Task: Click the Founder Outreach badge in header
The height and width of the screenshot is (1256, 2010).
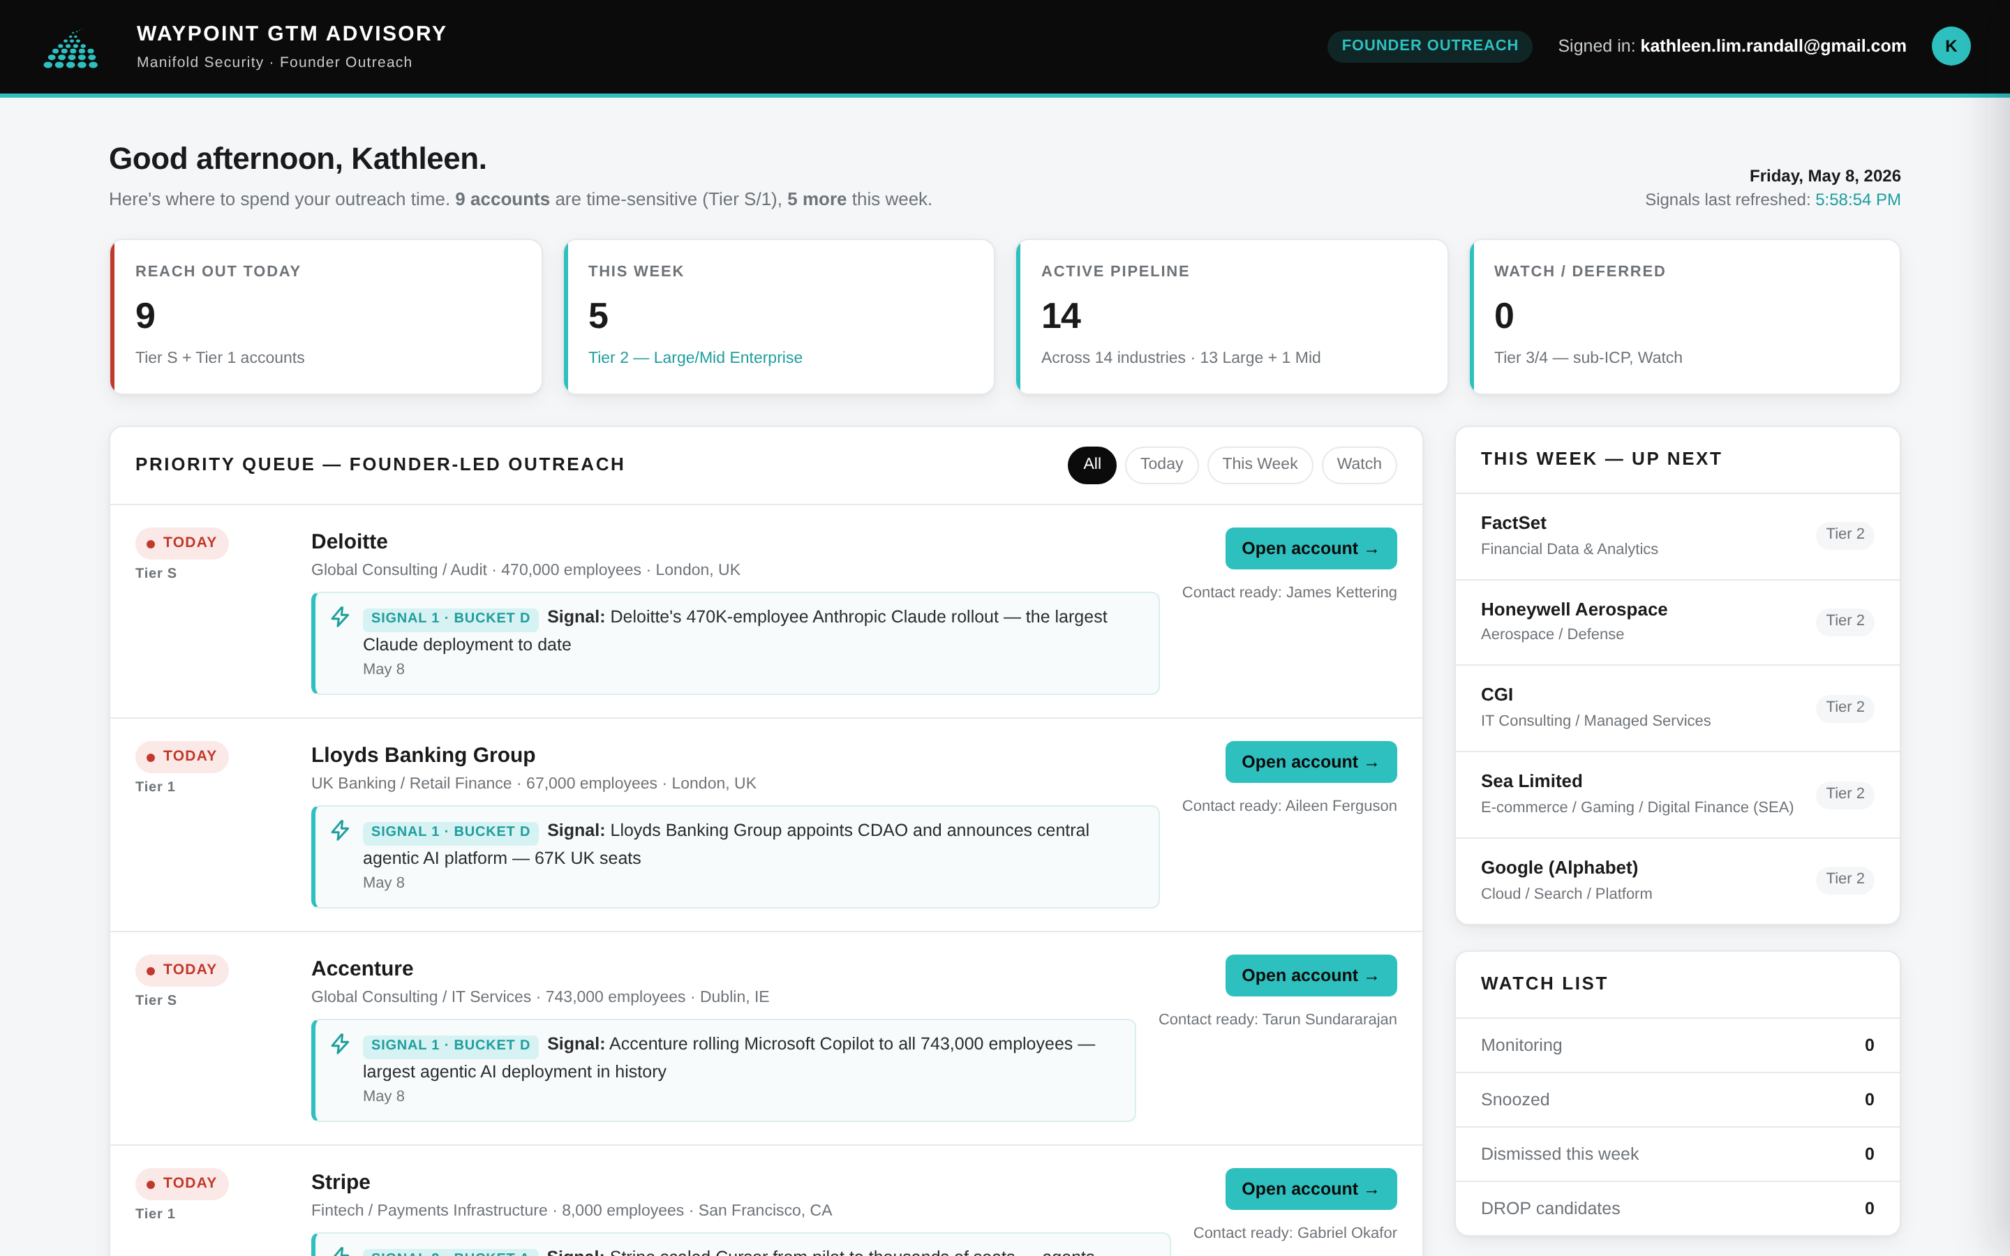Action: 1429,45
